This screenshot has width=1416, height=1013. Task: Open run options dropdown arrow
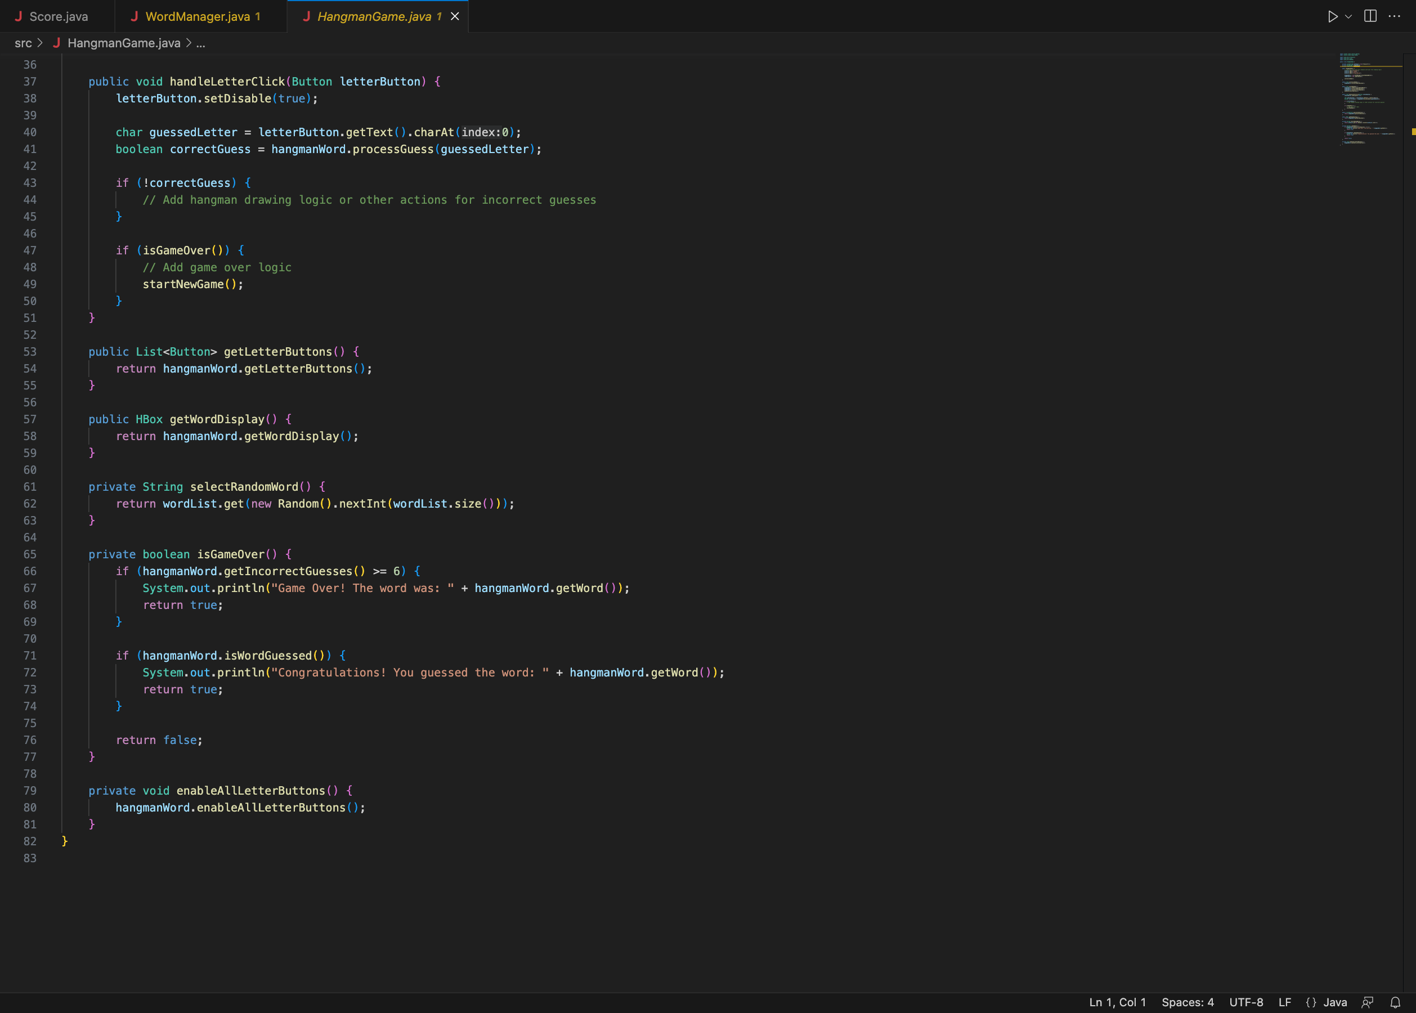pos(1348,17)
